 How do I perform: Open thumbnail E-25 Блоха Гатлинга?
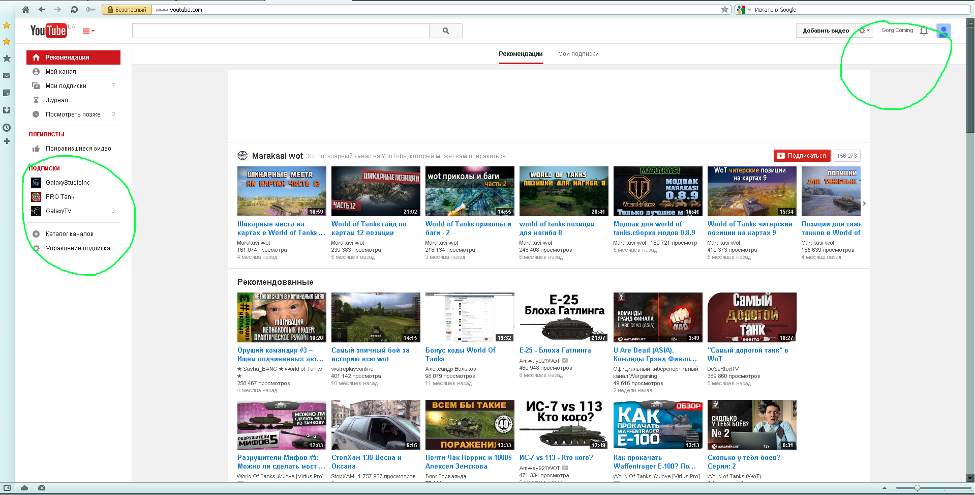pos(564,317)
